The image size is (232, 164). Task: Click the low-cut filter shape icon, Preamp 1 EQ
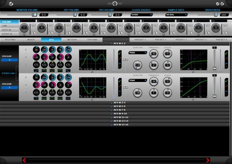[36, 70]
